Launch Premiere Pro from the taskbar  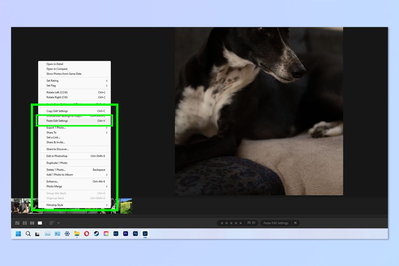126,234
